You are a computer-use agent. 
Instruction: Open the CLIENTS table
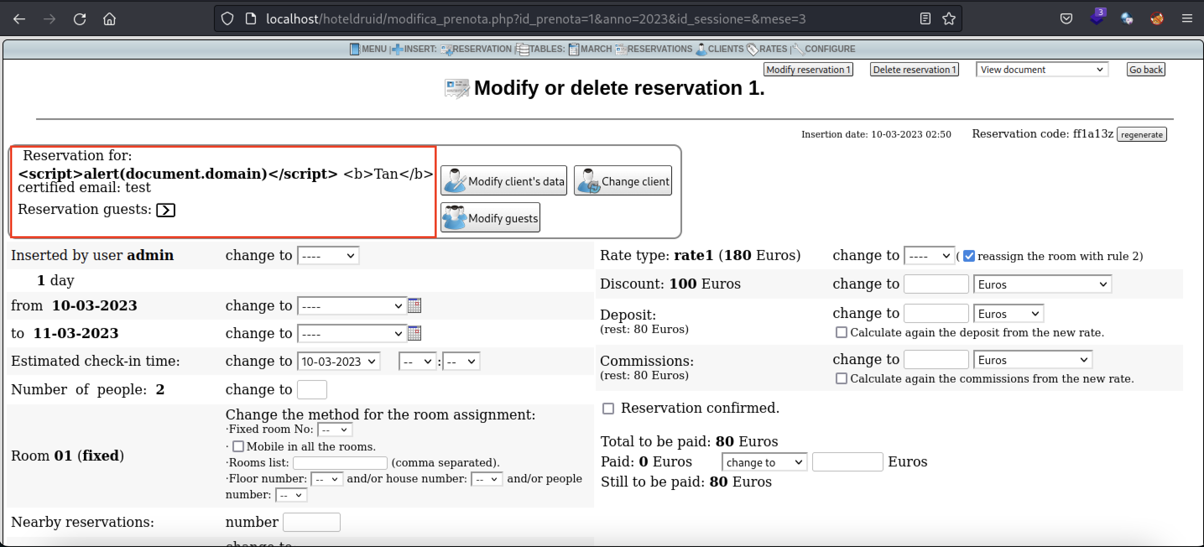click(719, 49)
